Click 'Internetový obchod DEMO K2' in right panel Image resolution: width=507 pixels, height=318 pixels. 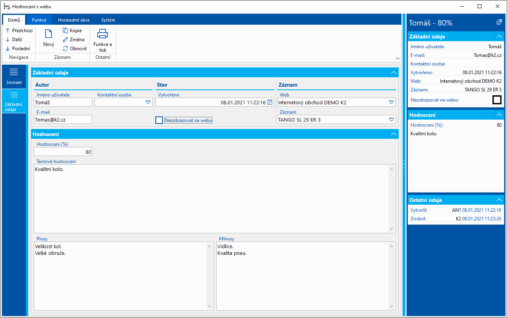(471, 81)
